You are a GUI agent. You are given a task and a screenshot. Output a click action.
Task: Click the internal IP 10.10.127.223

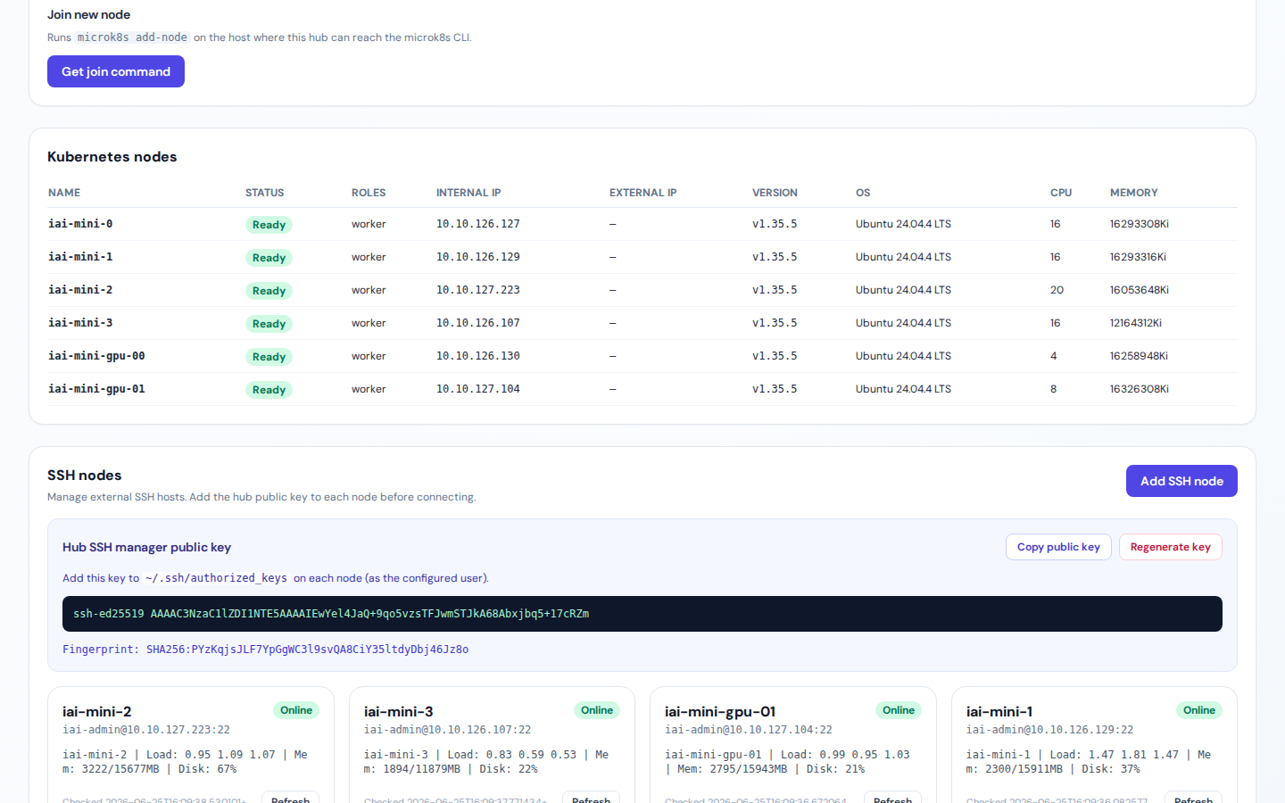(477, 290)
